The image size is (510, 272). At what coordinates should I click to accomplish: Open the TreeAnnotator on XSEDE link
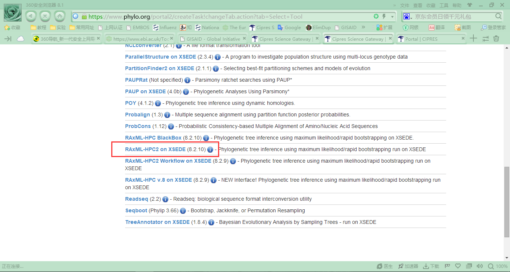pyautogui.click(x=157, y=222)
